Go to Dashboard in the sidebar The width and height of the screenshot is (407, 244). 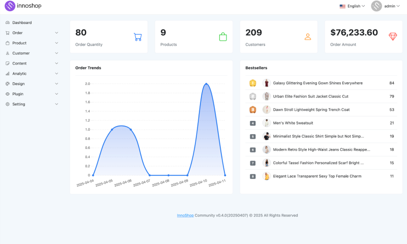pyautogui.click(x=22, y=23)
